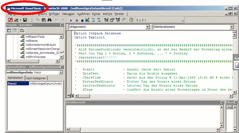
Task: Open the Toolbox hammer-and-wrench icon
Action: 124,20
